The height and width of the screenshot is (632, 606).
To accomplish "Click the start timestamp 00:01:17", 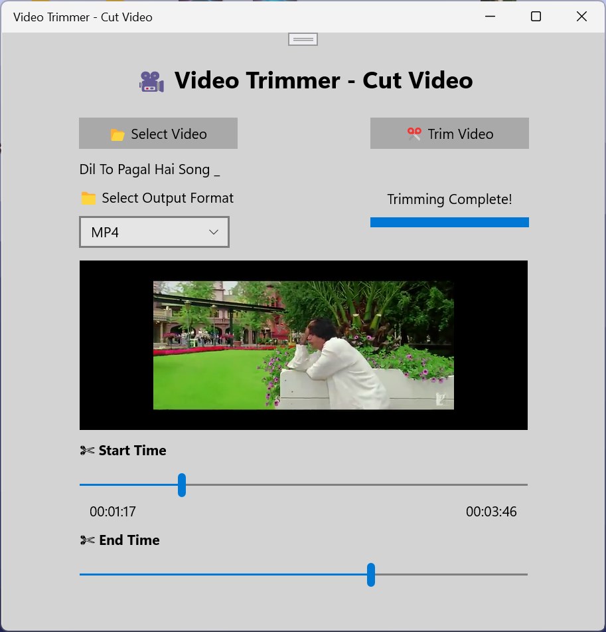I will (113, 512).
